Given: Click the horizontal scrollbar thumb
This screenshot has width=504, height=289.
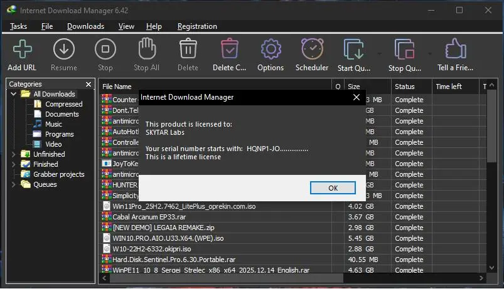Looking at the screenshot, I should [227, 278].
